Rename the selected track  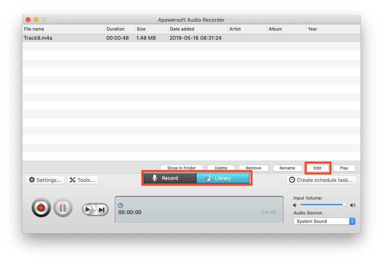(288, 168)
